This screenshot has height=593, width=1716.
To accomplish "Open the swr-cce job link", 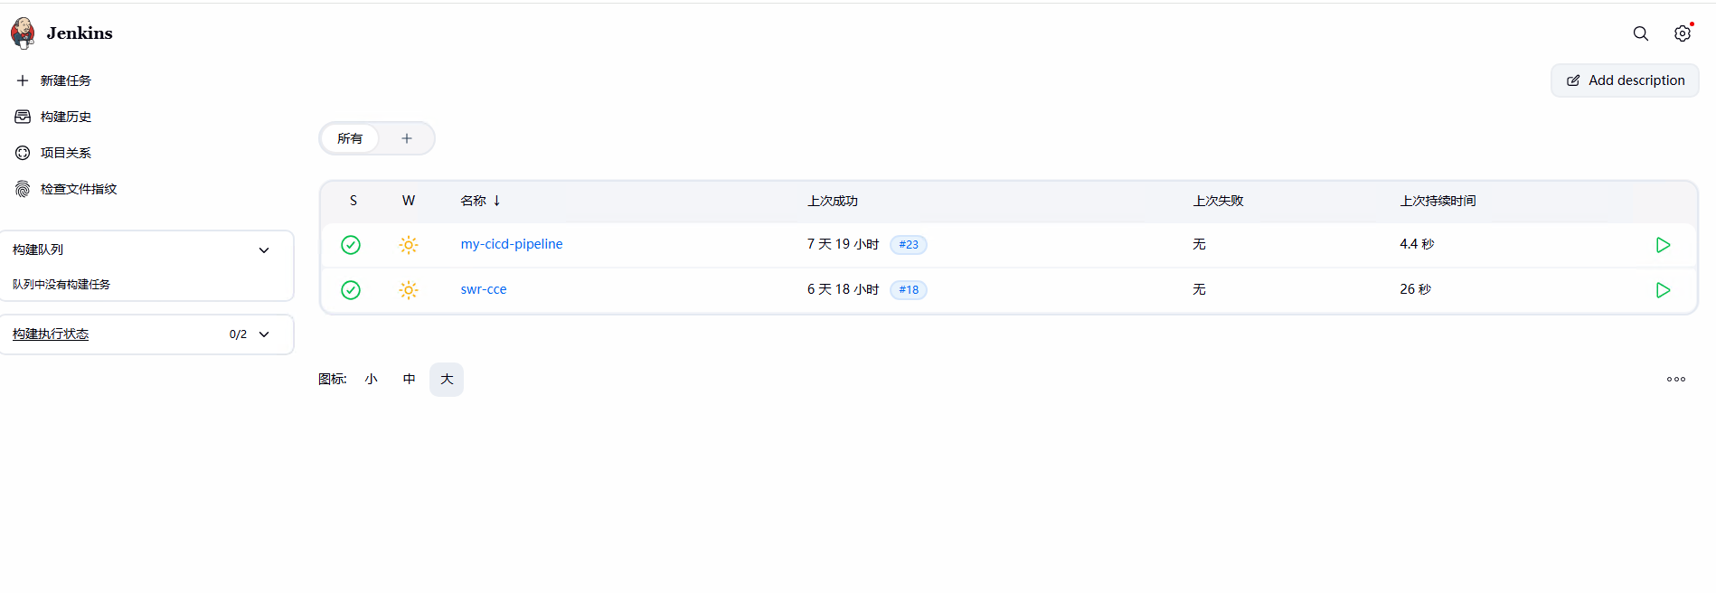I will (x=484, y=289).
